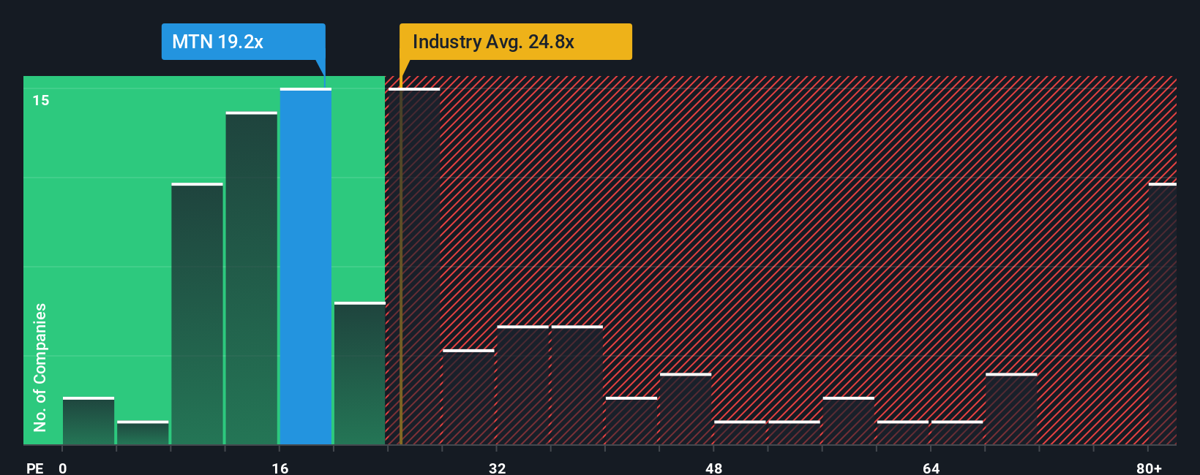The height and width of the screenshot is (475, 1200).
Task: Click the histogram bar starting at PE 0
Action: 89,421
